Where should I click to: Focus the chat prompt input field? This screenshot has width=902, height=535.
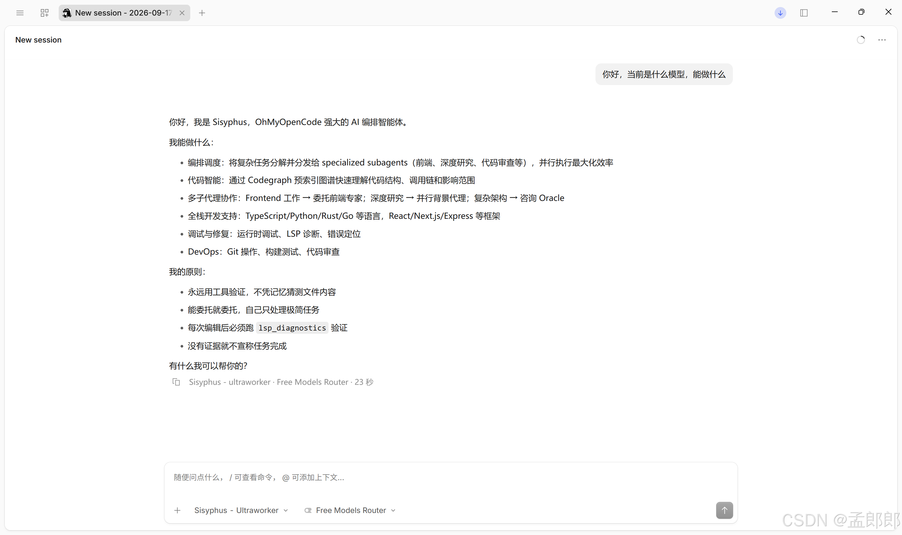(x=451, y=478)
